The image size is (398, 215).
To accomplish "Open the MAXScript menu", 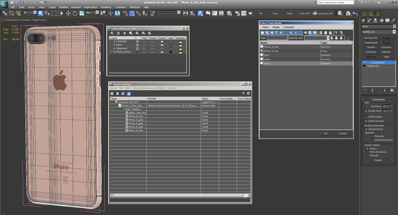I will [135, 7].
